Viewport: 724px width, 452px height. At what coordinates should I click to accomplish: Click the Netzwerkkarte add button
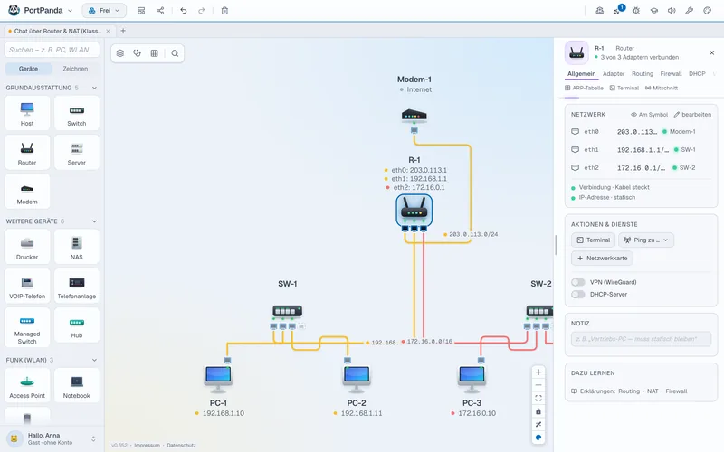(602, 259)
